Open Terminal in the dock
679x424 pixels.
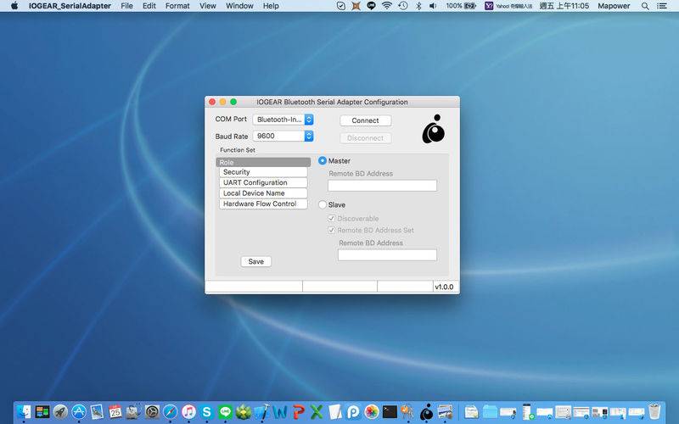click(390, 411)
